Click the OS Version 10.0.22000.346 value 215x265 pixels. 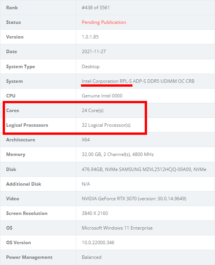click(98, 243)
